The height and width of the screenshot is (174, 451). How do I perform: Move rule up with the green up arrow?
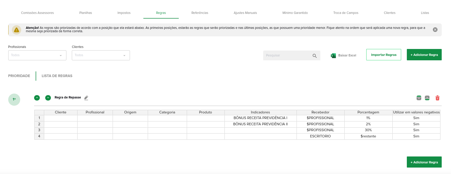(x=37, y=98)
